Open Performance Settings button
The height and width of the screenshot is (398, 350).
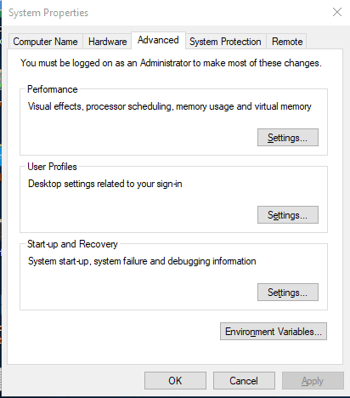[288, 138]
